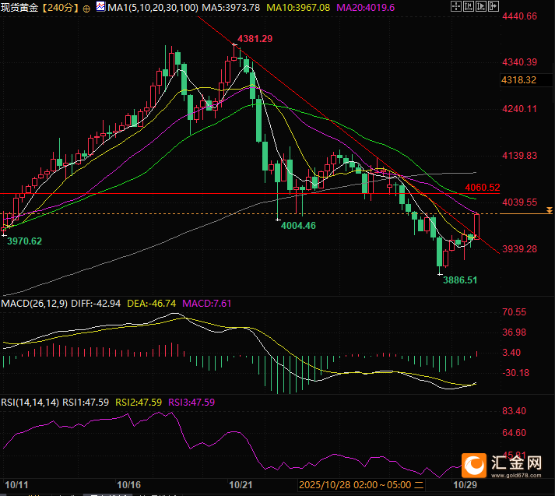Click the 4381.29 high price label
The height and width of the screenshot is (496, 555).
tap(255, 39)
